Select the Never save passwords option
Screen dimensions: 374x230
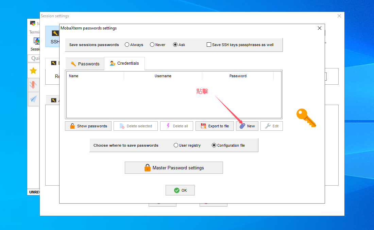152,45
